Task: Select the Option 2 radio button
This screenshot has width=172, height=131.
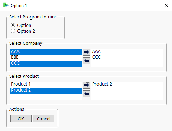Action: pos(13,31)
